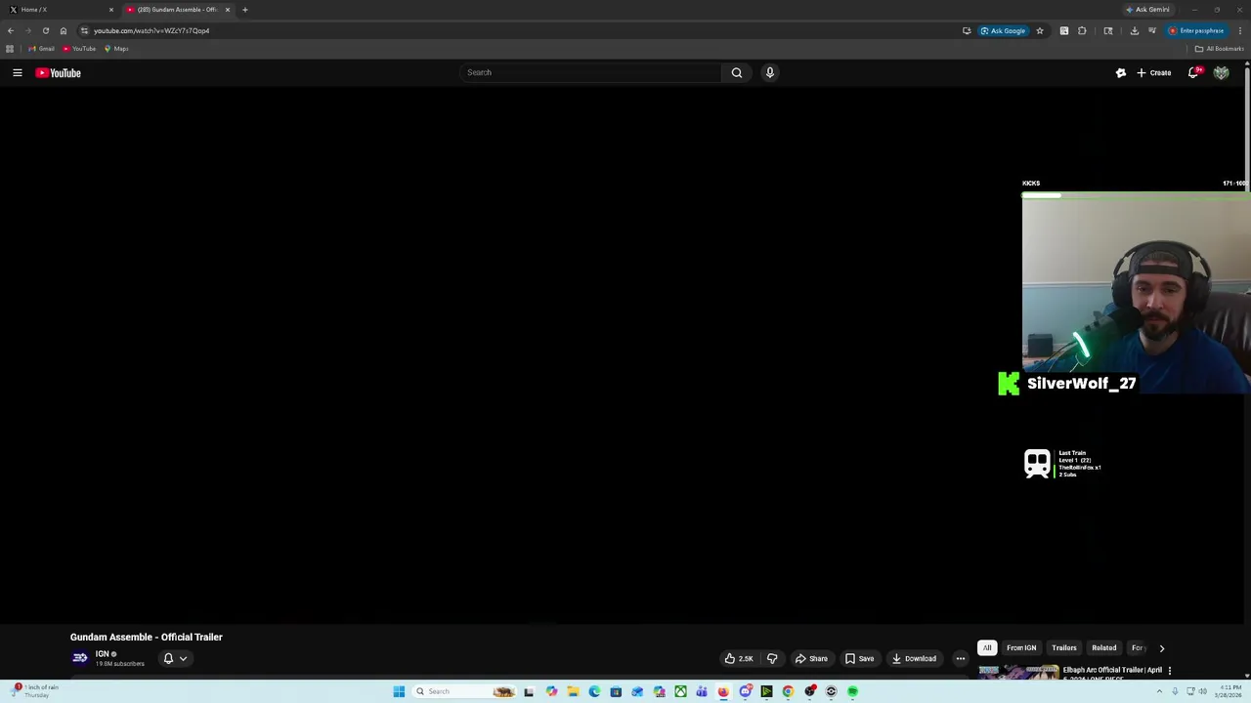Open YouTube bookmark
This screenshot has width=1251, height=703.
[80, 49]
